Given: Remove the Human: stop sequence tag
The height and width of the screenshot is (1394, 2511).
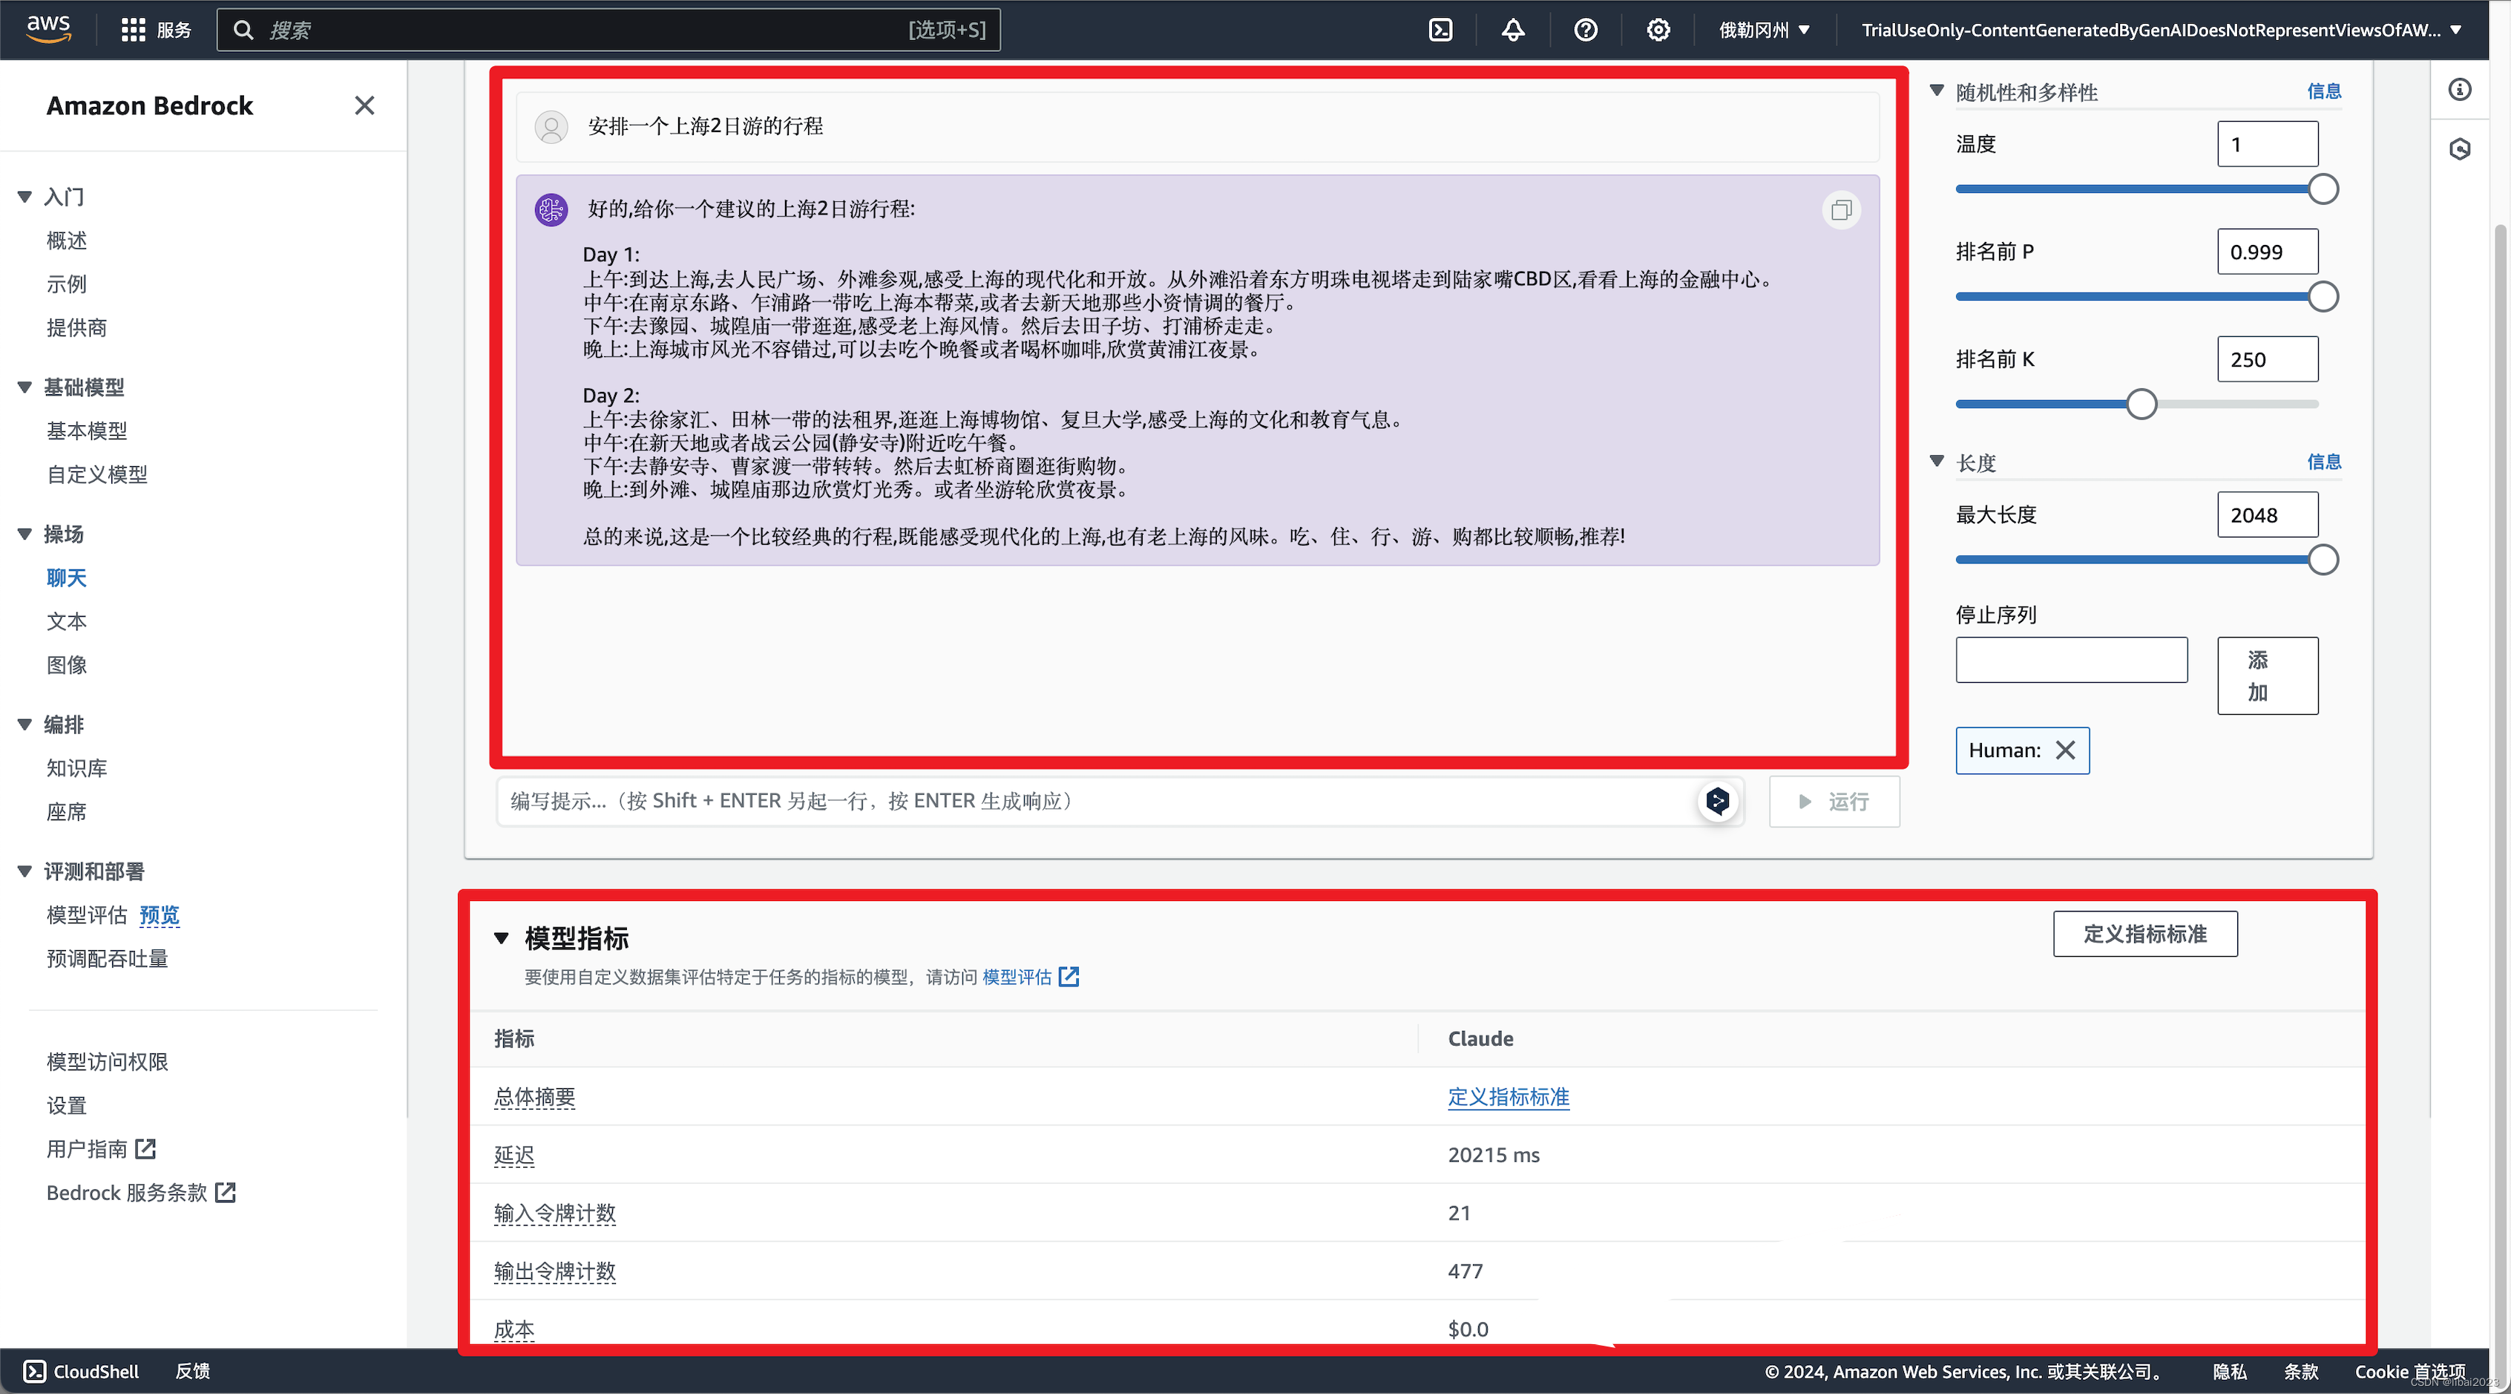Looking at the screenshot, I should (2064, 750).
